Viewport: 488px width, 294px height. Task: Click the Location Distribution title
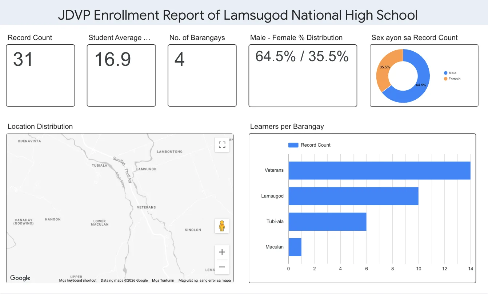(40, 127)
